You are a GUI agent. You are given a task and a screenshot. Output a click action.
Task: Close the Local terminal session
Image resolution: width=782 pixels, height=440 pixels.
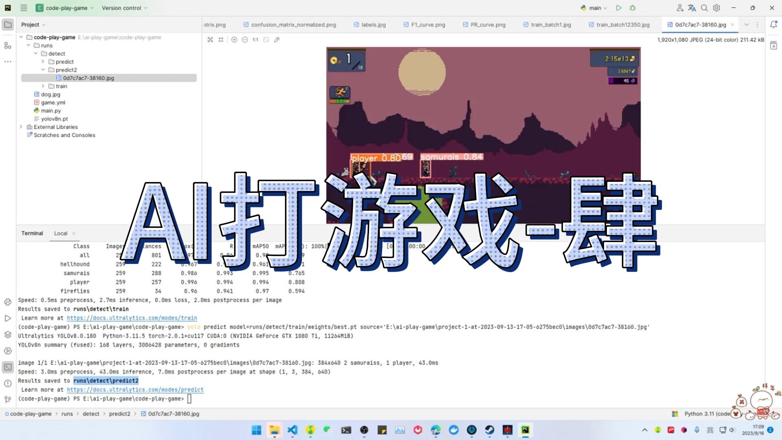click(x=74, y=233)
